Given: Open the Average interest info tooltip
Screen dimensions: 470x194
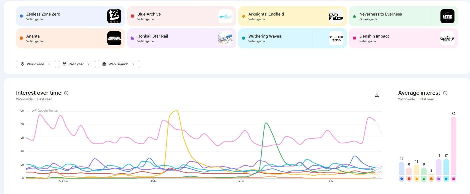Looking at the screenshot, I should [445, 93].
